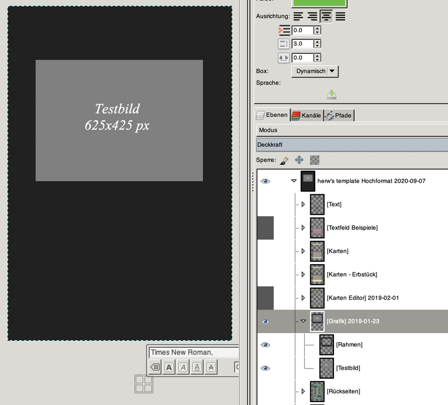
Task: Expand the [Karten] layer group
Action: [x=303, y=251]
